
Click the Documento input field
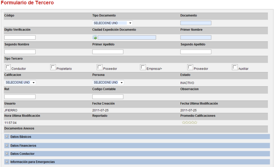196,23
